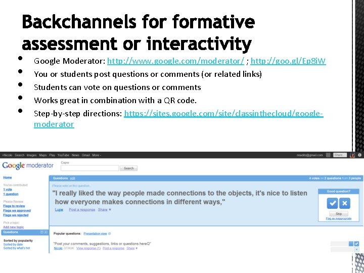Click the Search button next to search box
The image size is (364, 273).
tap(128, 168)
